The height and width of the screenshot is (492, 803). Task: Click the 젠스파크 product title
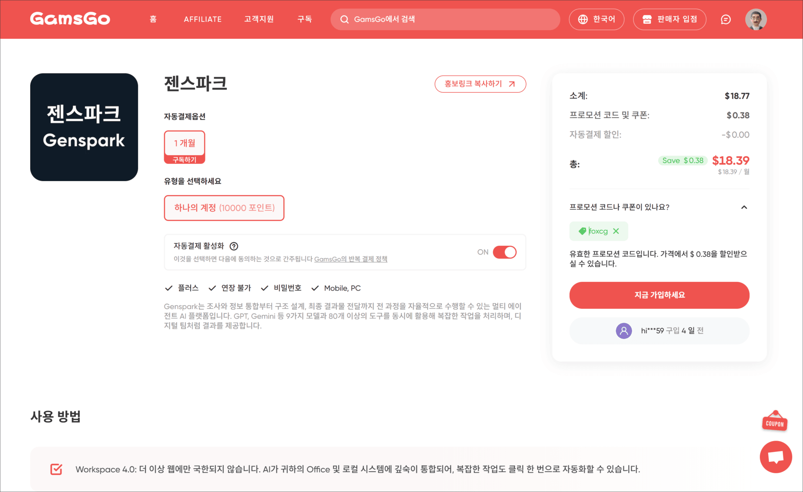[195, 83]
